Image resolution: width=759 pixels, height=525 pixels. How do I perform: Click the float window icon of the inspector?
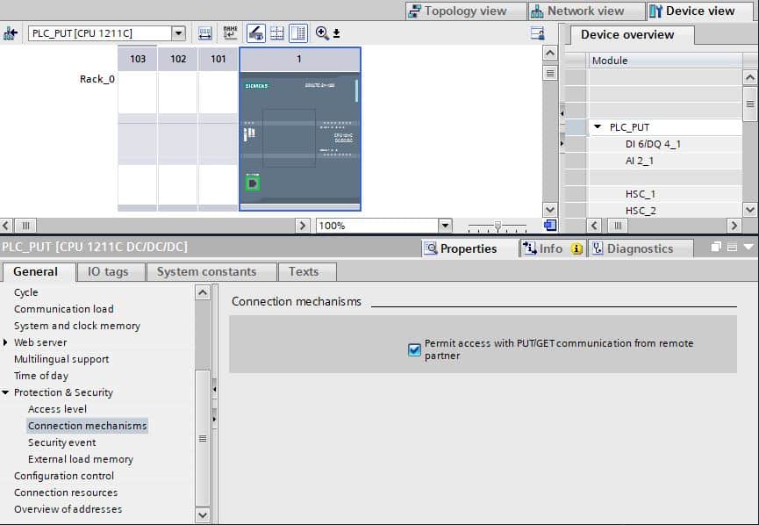(716, 247)
